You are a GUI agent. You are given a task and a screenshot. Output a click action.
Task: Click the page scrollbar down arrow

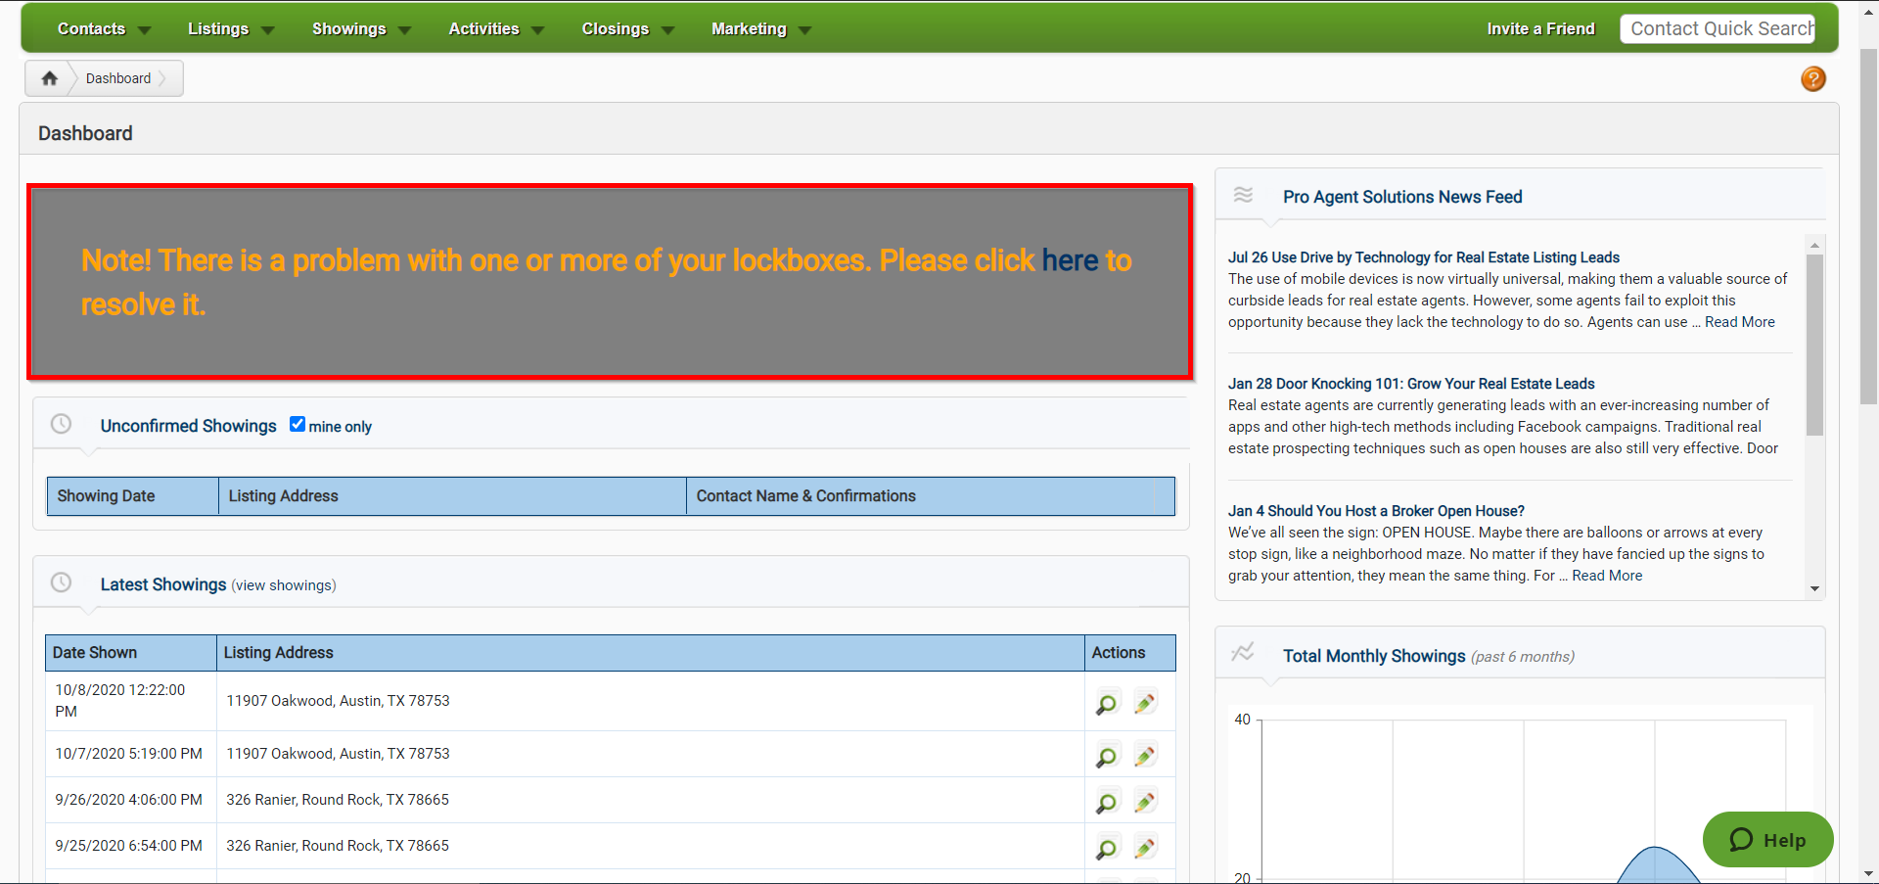(1869, 873)
